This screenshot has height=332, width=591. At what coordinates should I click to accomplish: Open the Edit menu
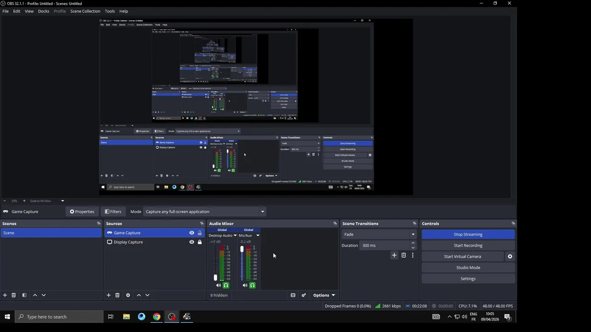coord(17,11)
